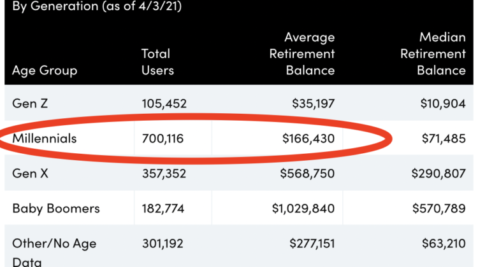Click Millennials total users 700,116
This screenshot has height=267, width=478.
tap(163, 138)
